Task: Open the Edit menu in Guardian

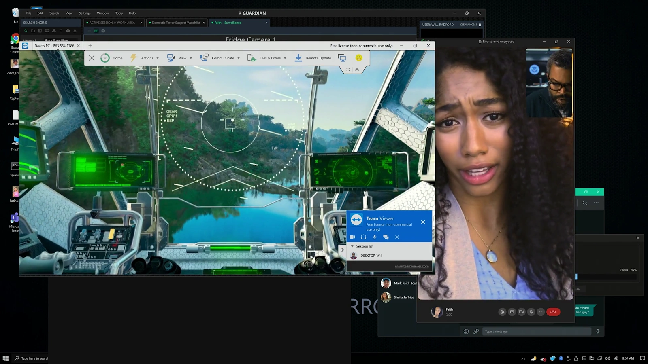Action: pyautogui.click(x=40, y=13)
